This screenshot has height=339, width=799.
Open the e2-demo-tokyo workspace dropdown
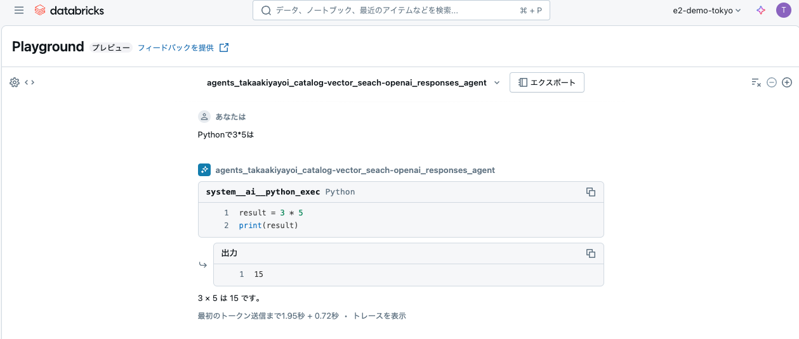(x=707, y=10)
